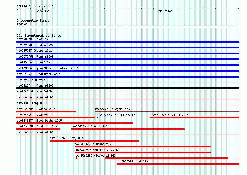Click the blue bar under nsv5983586
This screenshot has height=175, width=247.
click(128, 42)
